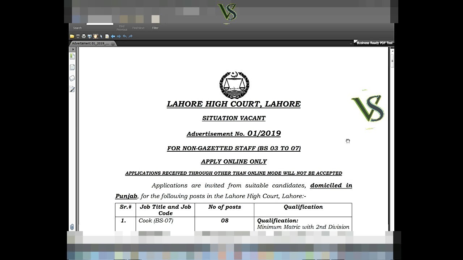Image resolution: width=463 pixels, height=260 pixels.
Task: Click the Search label
Action: pos(77,28)
